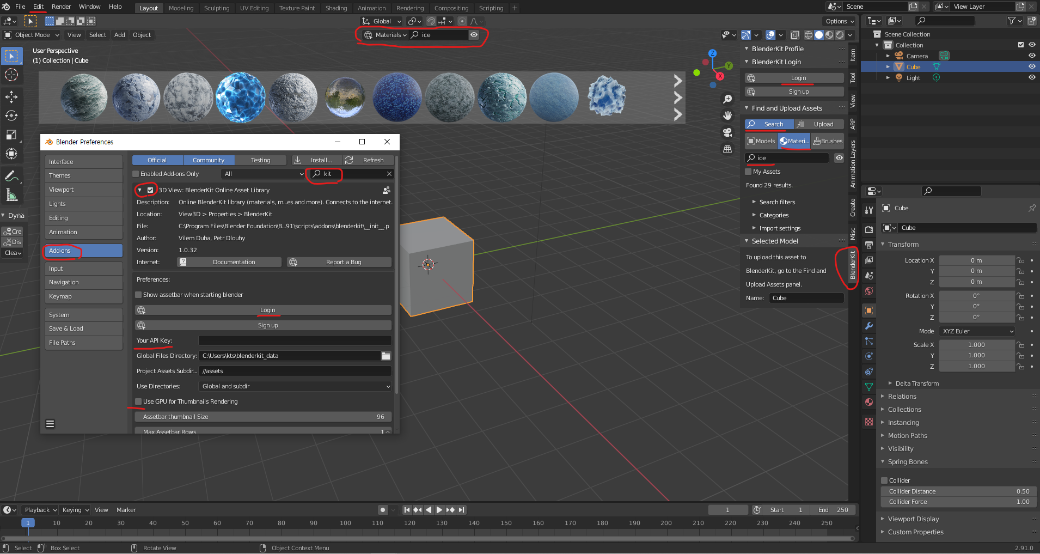This screenshot has height=554, width=1040.
Task: Open the Object Mode dropdown
Action: 32,35
